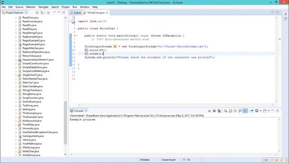Select University.java in Project Explorer
289x163 pixels.
click(x=31, y=129)
